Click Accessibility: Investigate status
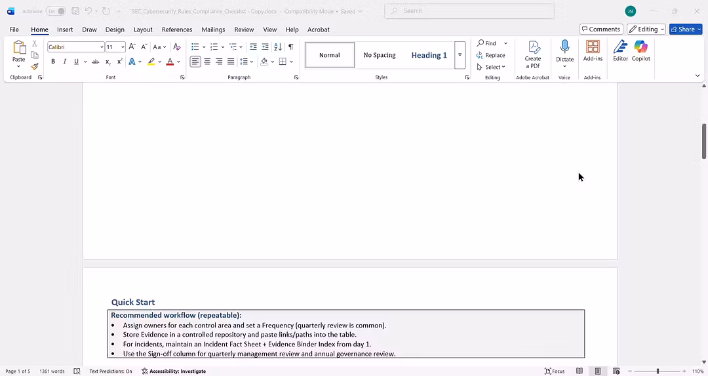Screen dimensions: 708x376 pyautogui.click(x=174, y=371)
